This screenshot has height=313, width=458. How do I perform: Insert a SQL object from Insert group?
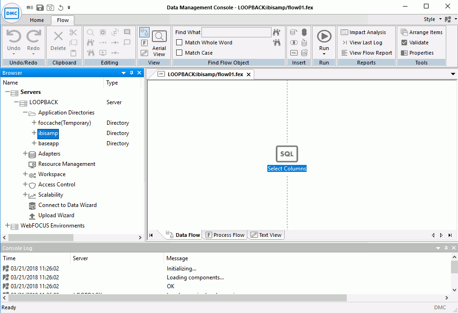[294, 53]
